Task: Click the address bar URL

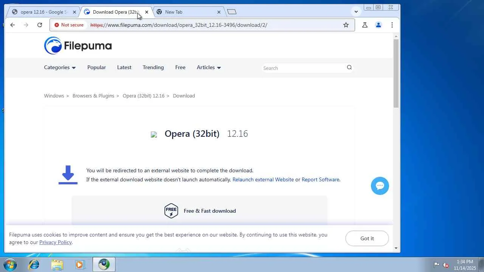Action: tap(179, 25)
